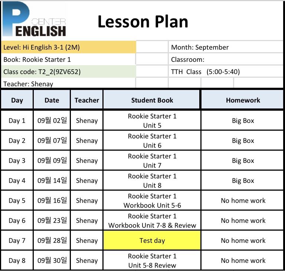Click Day 2 Big Box homework cell
This screenshot has height=271, width=285.
[x=243, y=141]
